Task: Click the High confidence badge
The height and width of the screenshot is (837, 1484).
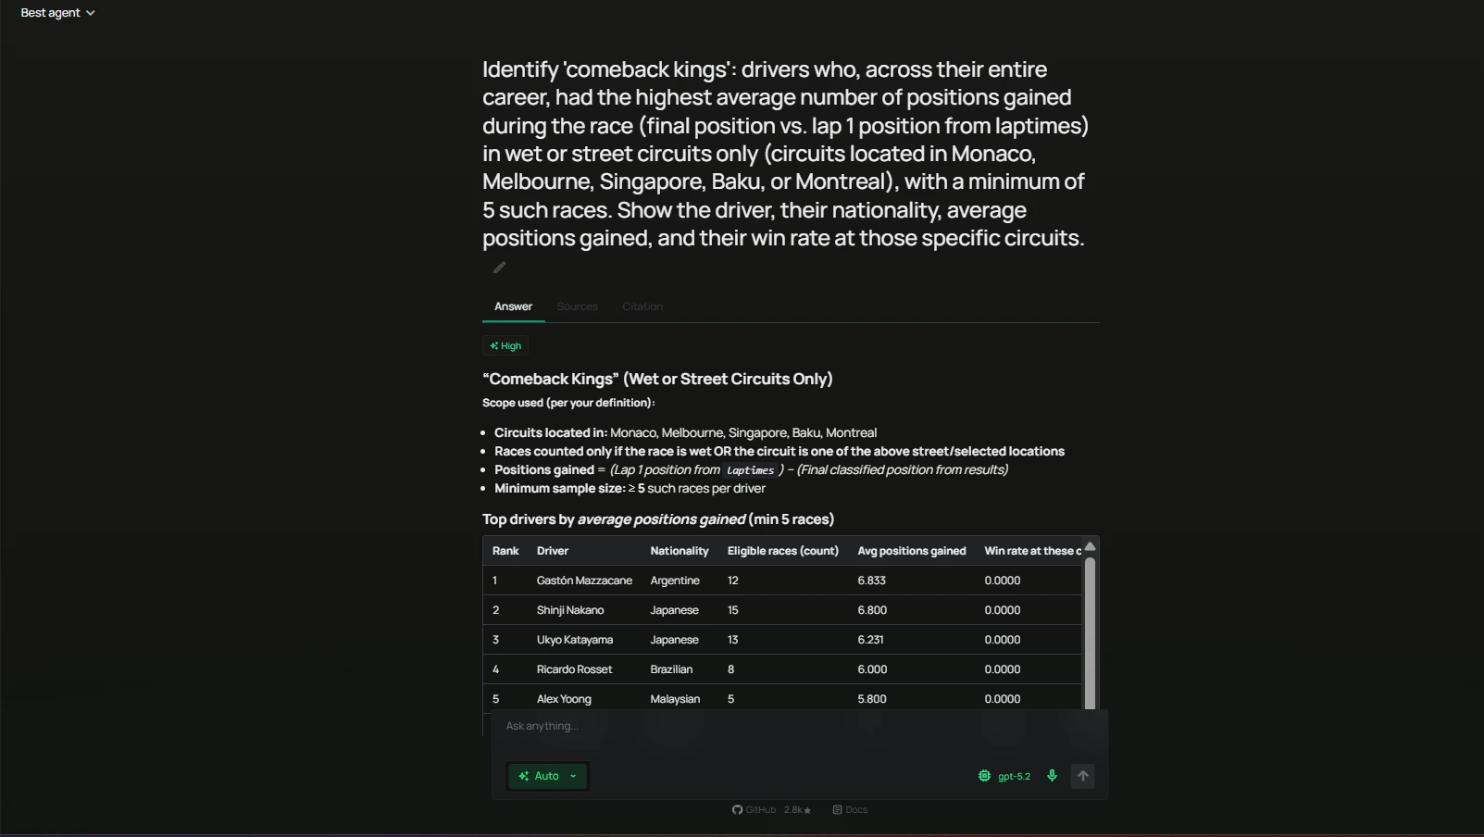Action: tap(505, 345)
